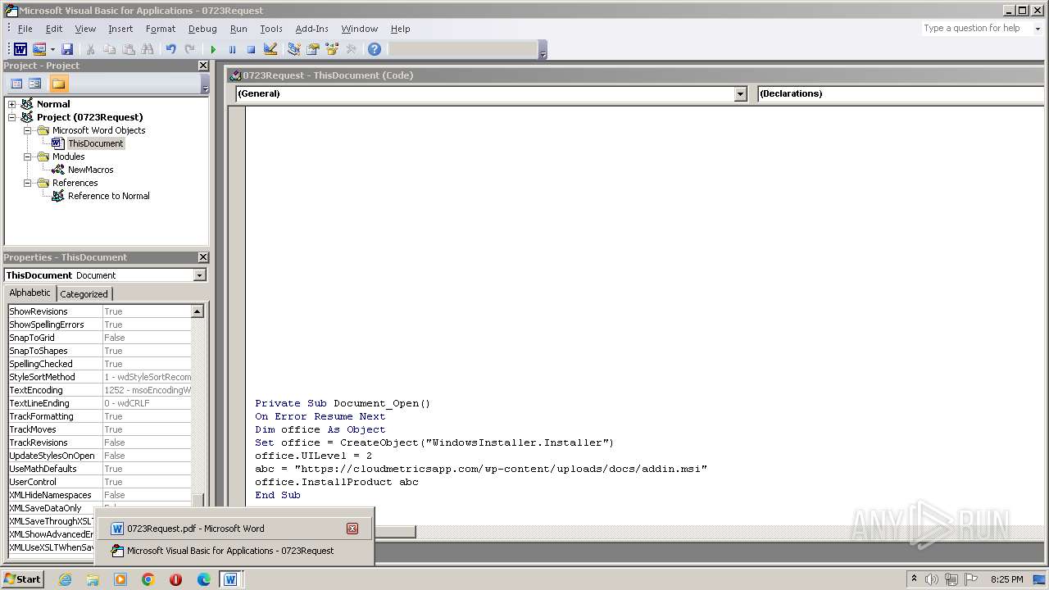1049x590 pixels.
Task: Save the project with the floppy disk icon
Action: (67, 49)
